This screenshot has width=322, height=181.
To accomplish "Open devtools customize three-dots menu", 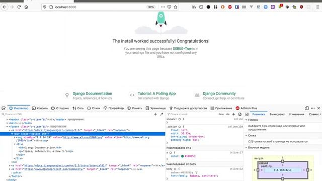I will (313, 108).
